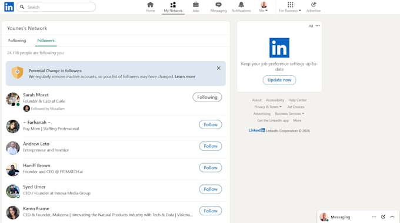Open the Me profile menu

(264, 7)
